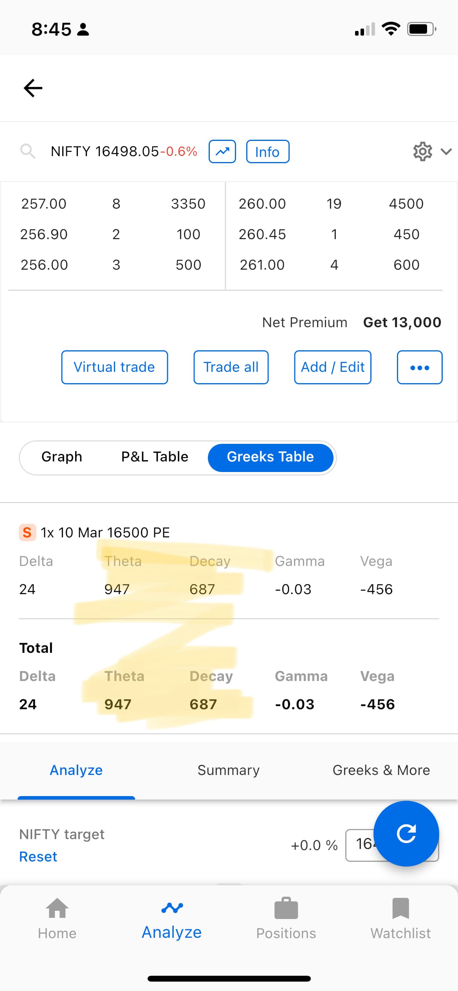This screenshot has width=458, height=991.
Task: Open the NIFTY chart trend icon
Action: 222,151
